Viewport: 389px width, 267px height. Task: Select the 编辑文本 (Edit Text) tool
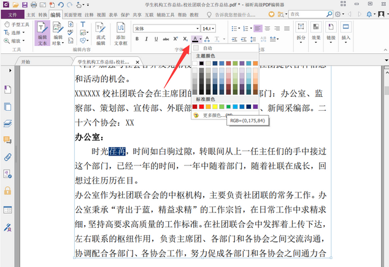click(42, 34)
